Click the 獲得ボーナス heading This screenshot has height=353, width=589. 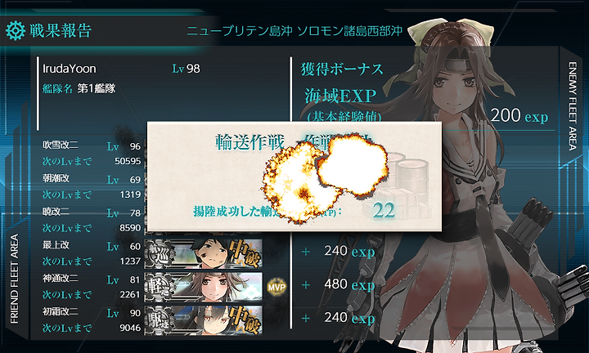coord(342,69)
